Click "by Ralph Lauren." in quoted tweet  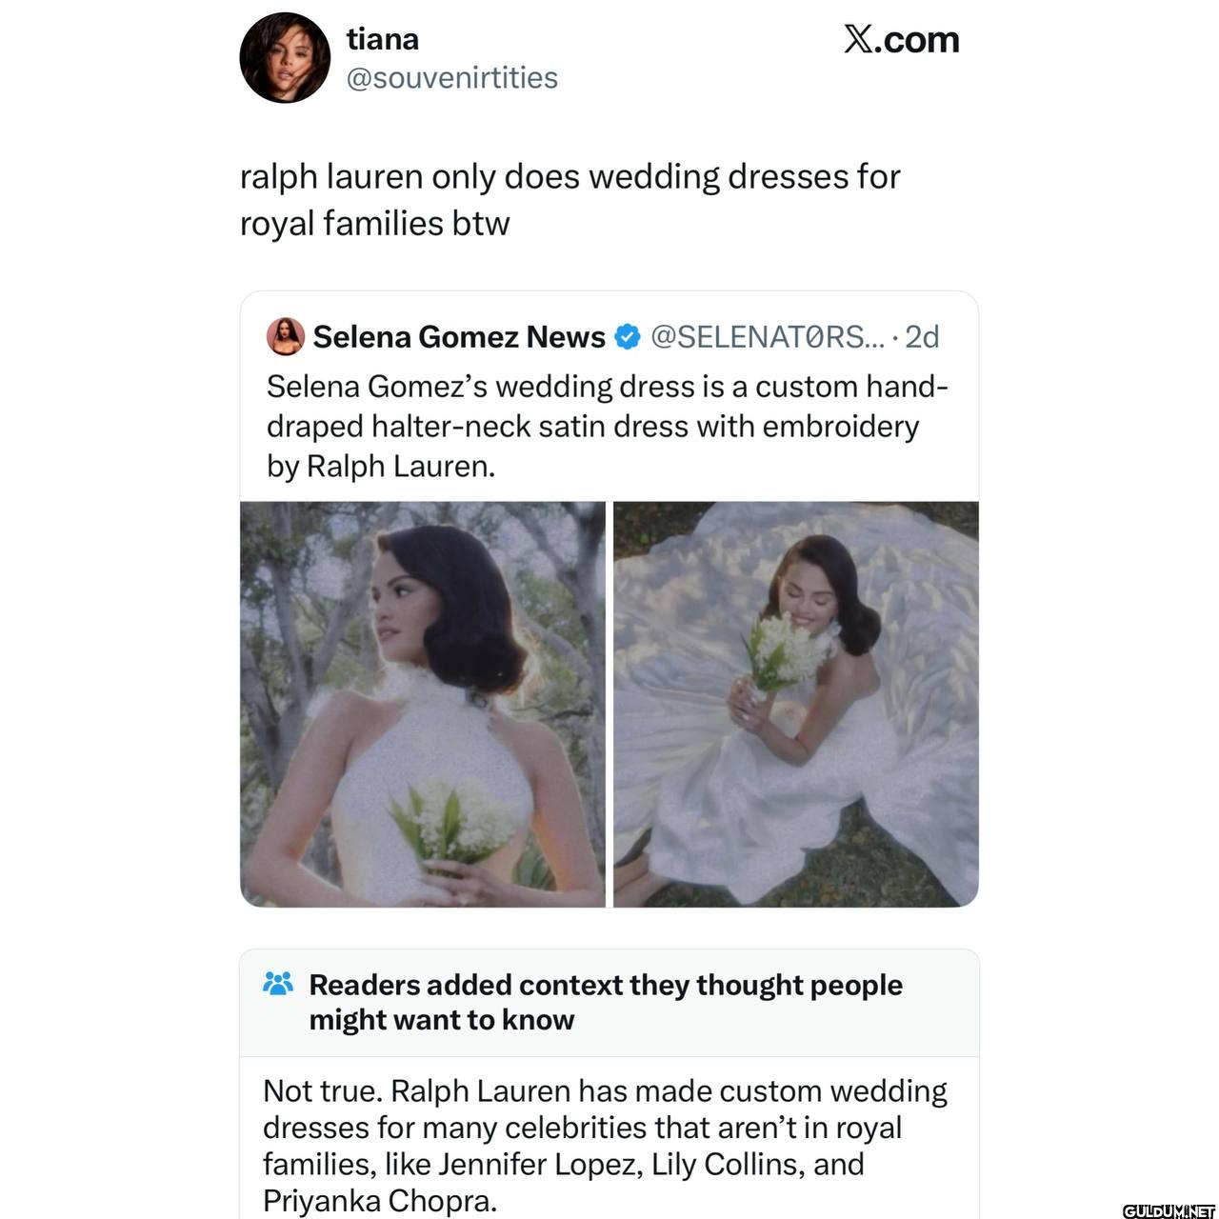(x=381, y=467)
